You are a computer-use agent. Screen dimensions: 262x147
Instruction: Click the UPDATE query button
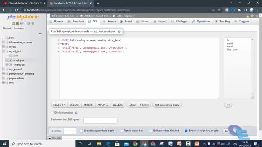(103, 105)
